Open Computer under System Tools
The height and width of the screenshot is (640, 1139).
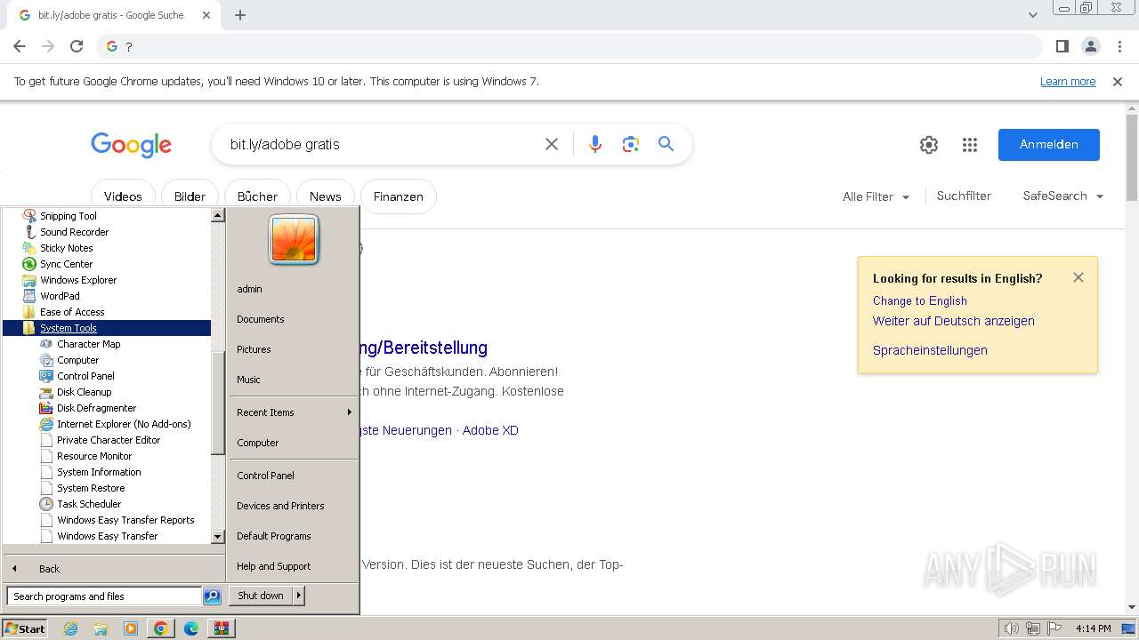coord(78,360)
